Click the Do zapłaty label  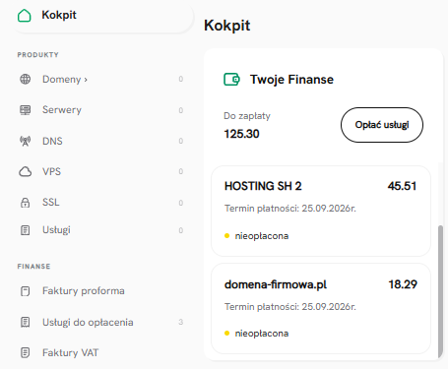(x=247, y=116)
